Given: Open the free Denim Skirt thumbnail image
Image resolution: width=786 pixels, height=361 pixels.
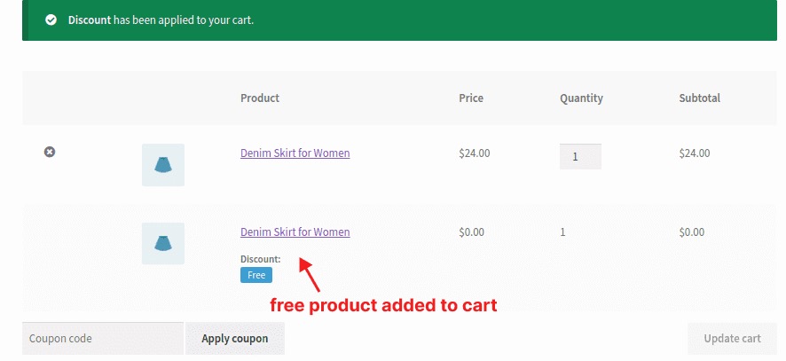Looking at the screenshot, I should [x=163, y=244].
